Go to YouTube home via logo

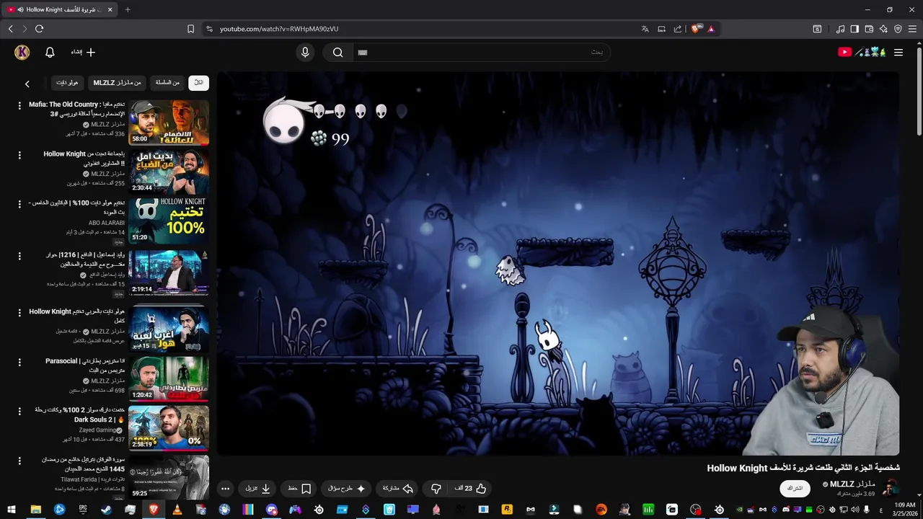862,52
